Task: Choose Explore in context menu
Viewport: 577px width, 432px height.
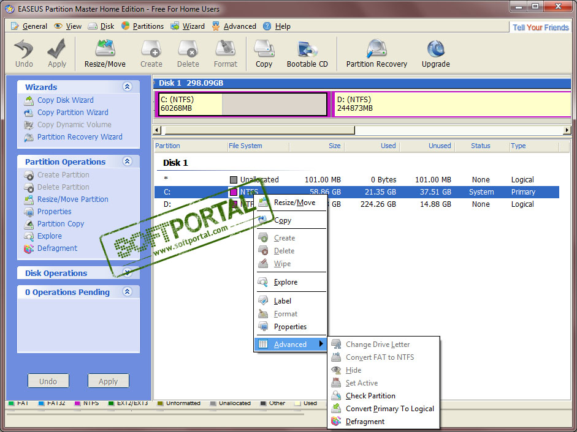Action: coord(291,282)
